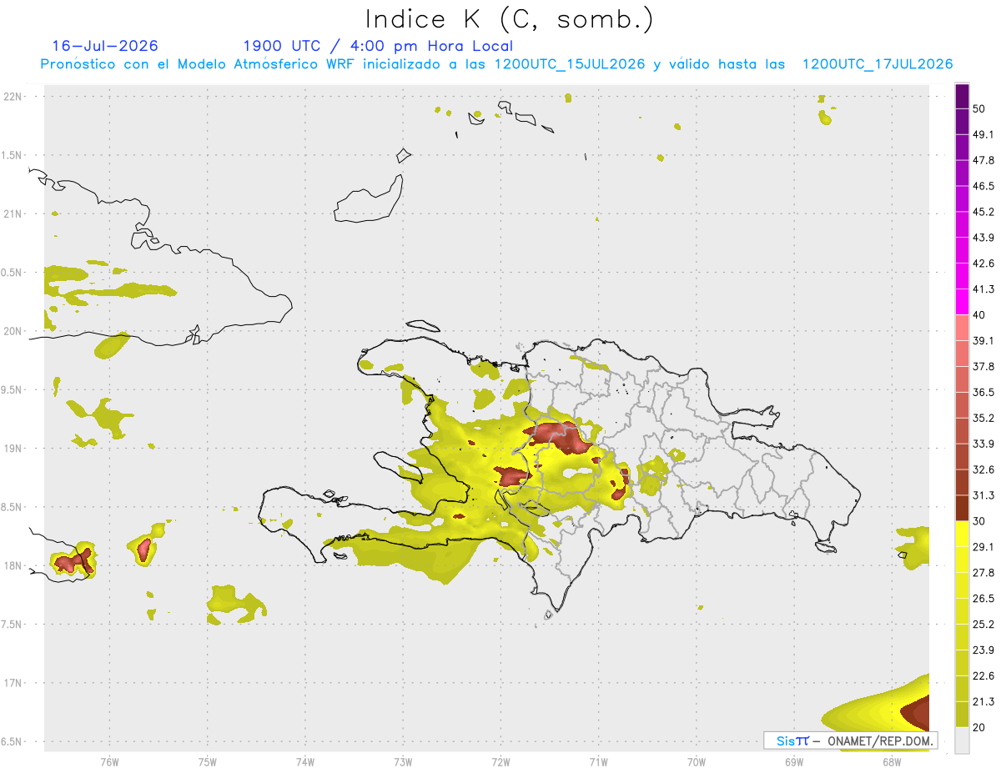Click the "32.6" colour scale label
Viewport: 1001px width, 773px height.
(x=983, y=469)
